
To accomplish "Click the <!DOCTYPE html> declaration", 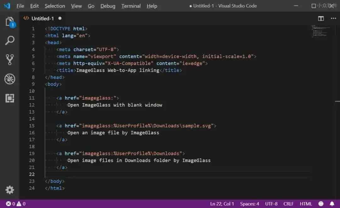I will pyautogui.click(x=66, y=29).
